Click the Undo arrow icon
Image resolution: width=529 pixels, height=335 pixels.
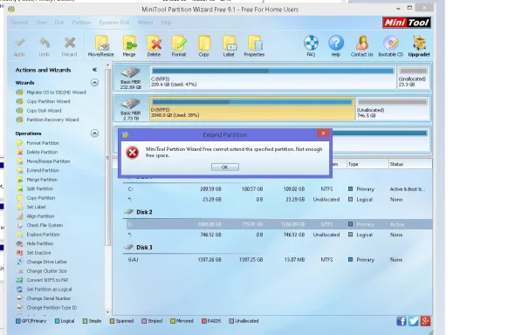point(45,43)
